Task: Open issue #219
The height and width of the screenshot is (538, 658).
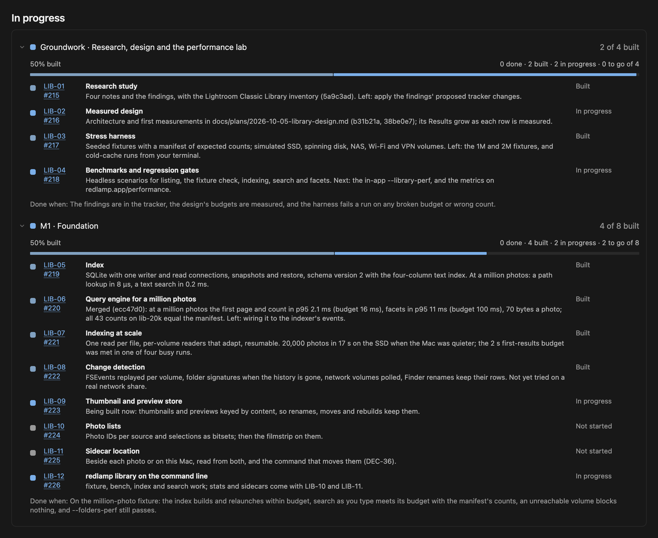Action: click(51, 274)
